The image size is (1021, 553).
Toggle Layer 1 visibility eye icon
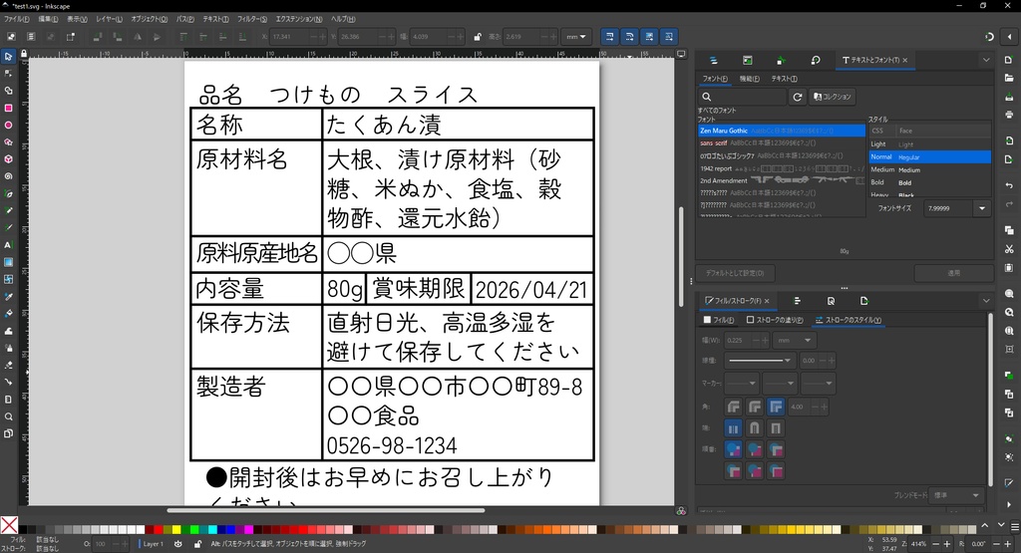tap(177, 544)
